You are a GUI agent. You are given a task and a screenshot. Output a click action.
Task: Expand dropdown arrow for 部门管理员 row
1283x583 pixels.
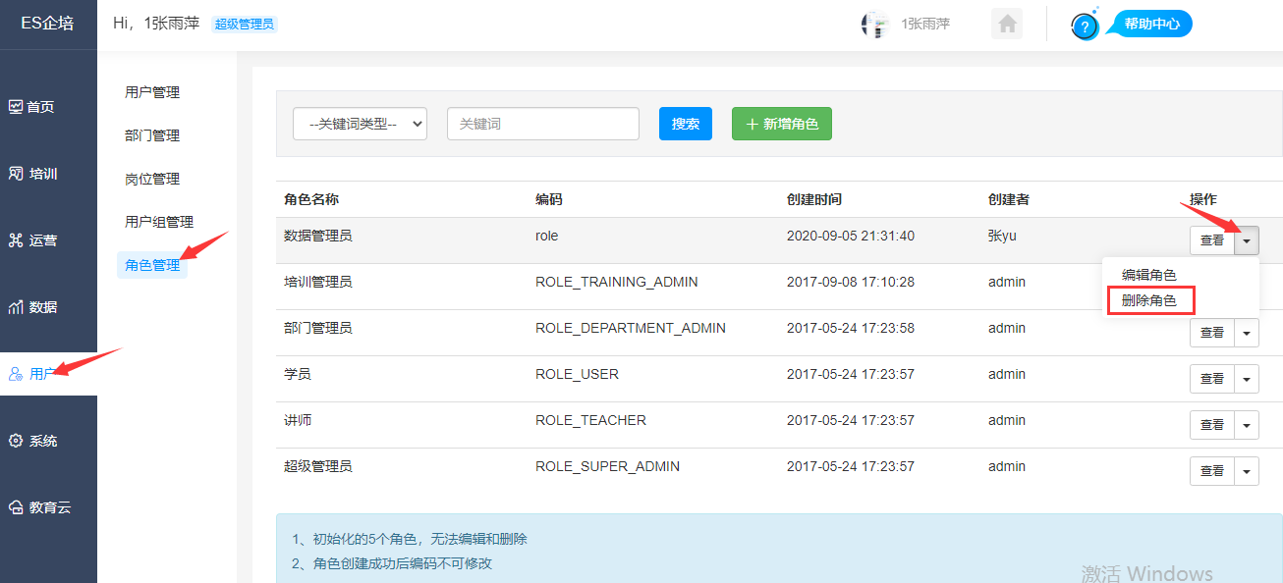[x=1247, y=333]
